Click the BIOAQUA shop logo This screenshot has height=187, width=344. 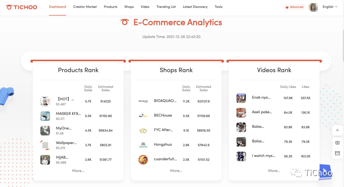click(x=143, y=101)
